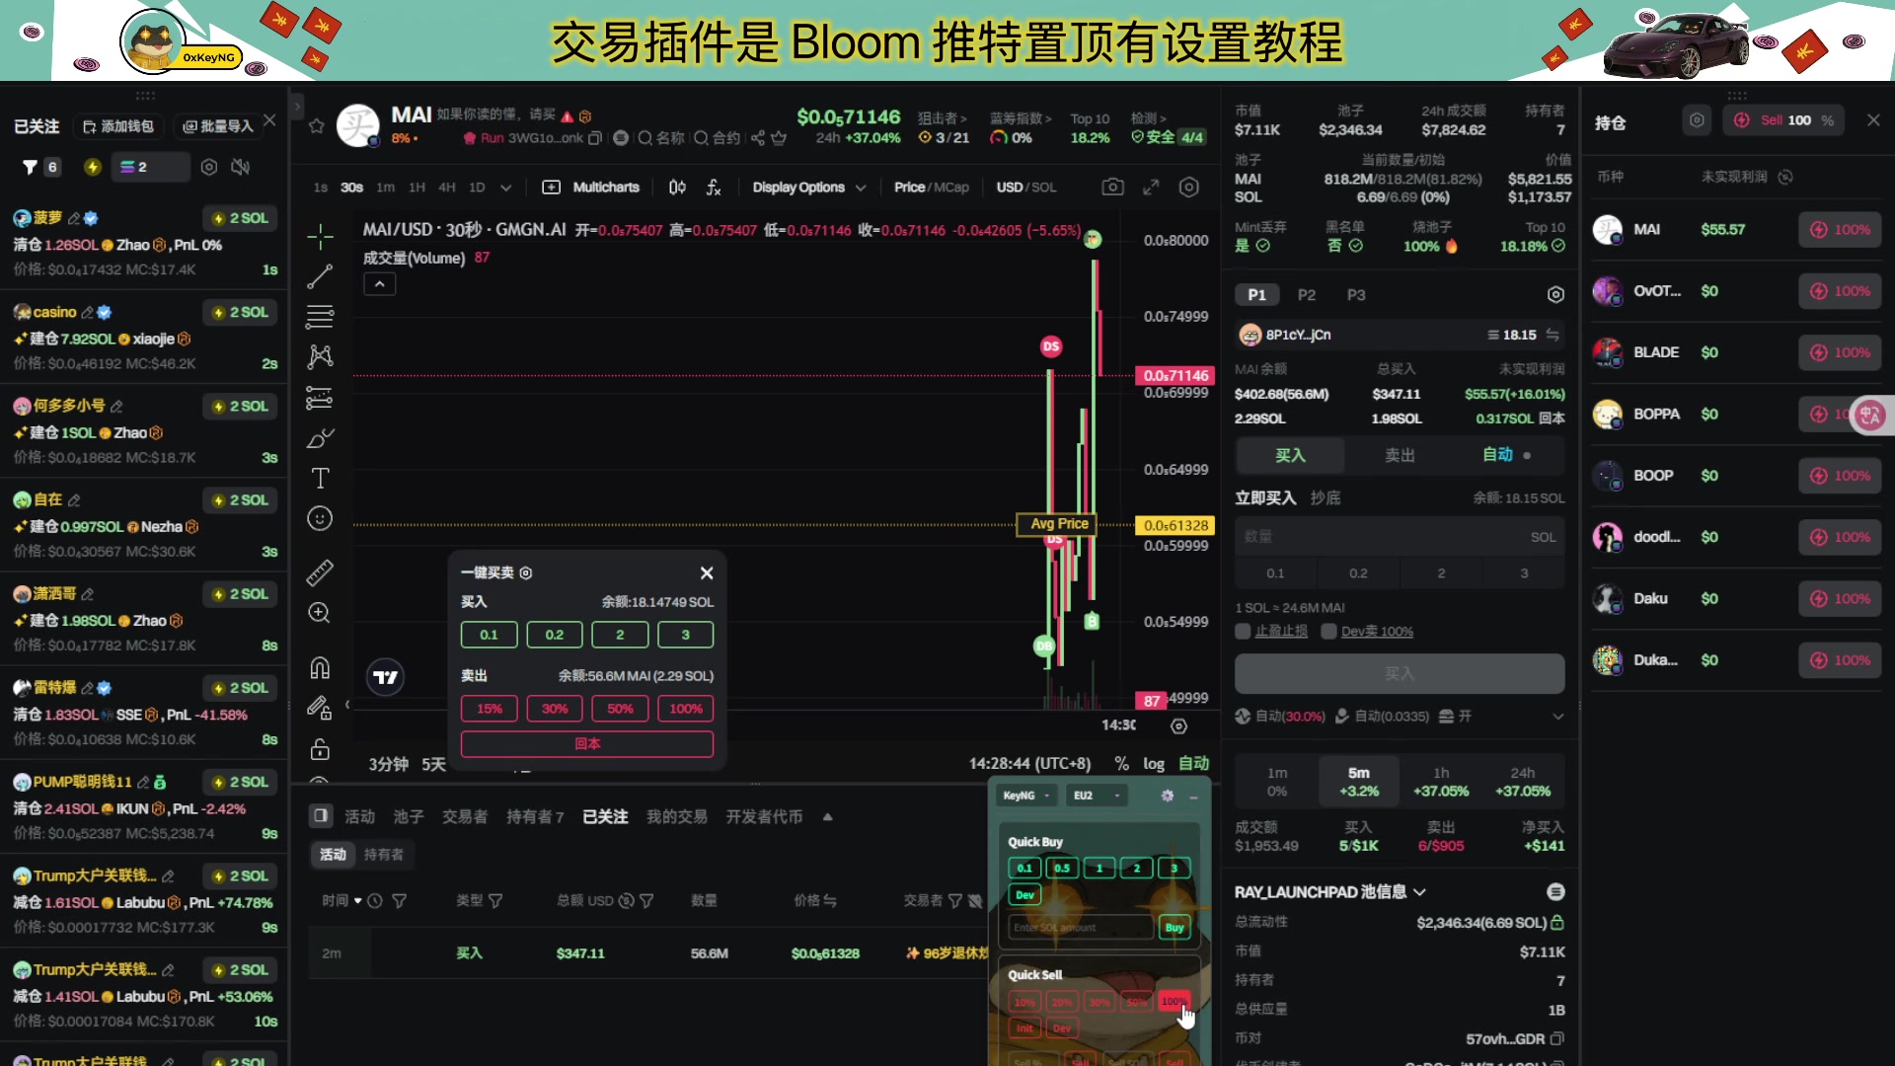Image resolution: width=1895 pixels, height=1066 pixels.
Task: Select the zoom in tool
Action: 320,613
